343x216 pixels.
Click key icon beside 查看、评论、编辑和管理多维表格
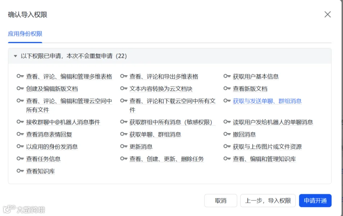[20, 76]
